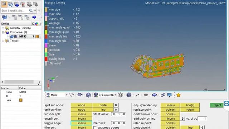Open shaded elements dropdown arrow
The height and width of the screenshot is (129, 229).
(133, 95)
